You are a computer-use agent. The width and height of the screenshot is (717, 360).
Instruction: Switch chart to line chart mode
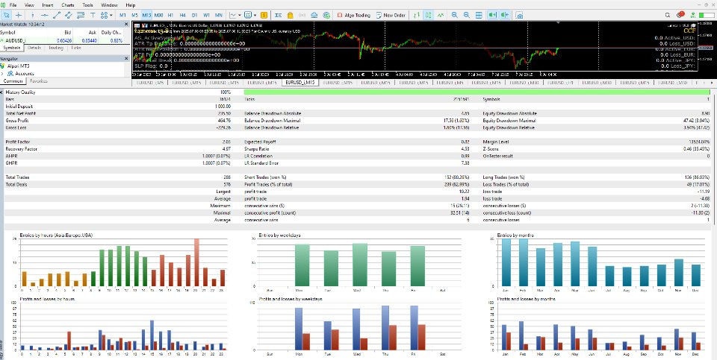pyautogui.click(x=441, y=15)
